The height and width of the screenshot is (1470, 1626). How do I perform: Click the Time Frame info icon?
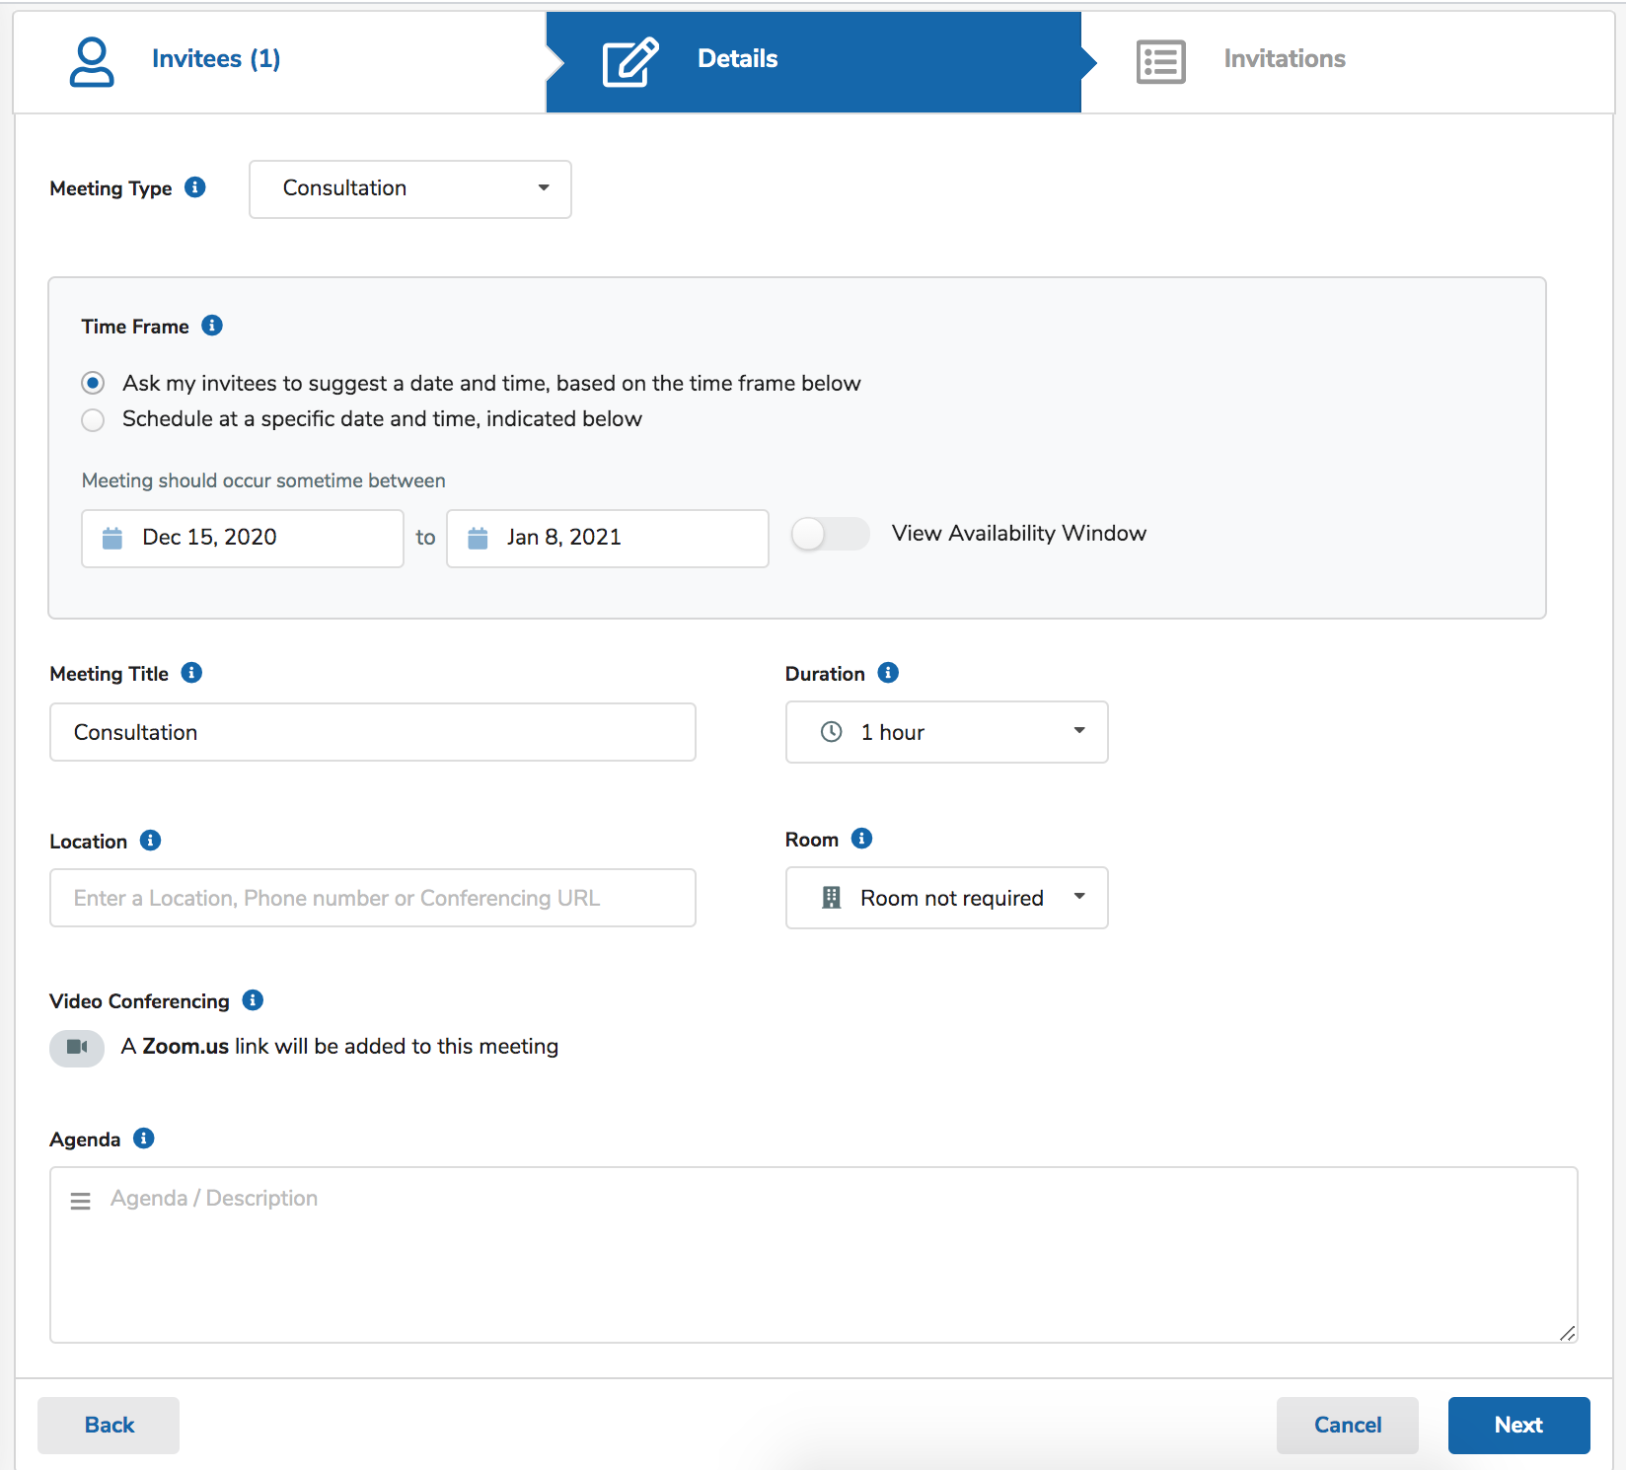pyautogui.click(x=212, y=326)
